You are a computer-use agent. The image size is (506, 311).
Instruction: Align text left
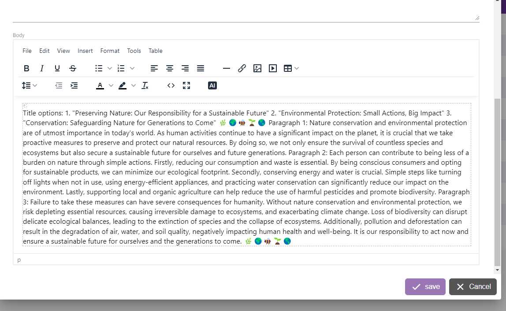[154, 68]
